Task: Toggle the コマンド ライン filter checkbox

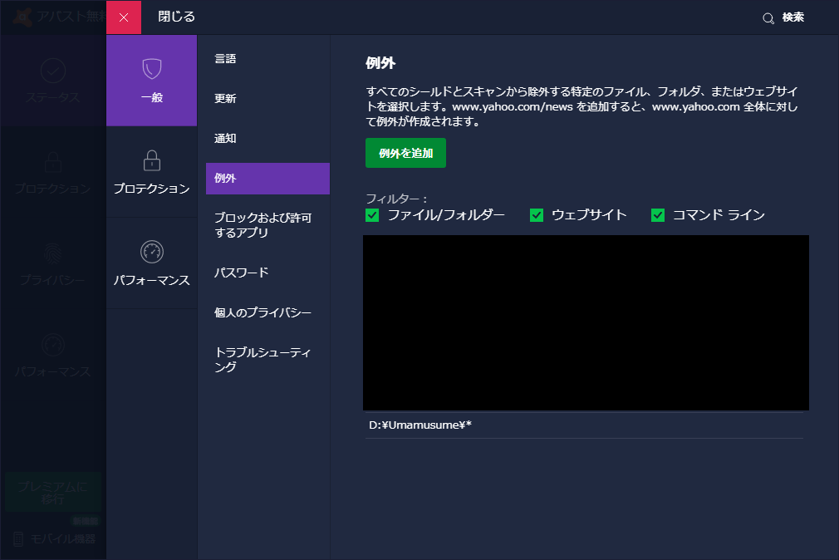Action: (658, 215)
